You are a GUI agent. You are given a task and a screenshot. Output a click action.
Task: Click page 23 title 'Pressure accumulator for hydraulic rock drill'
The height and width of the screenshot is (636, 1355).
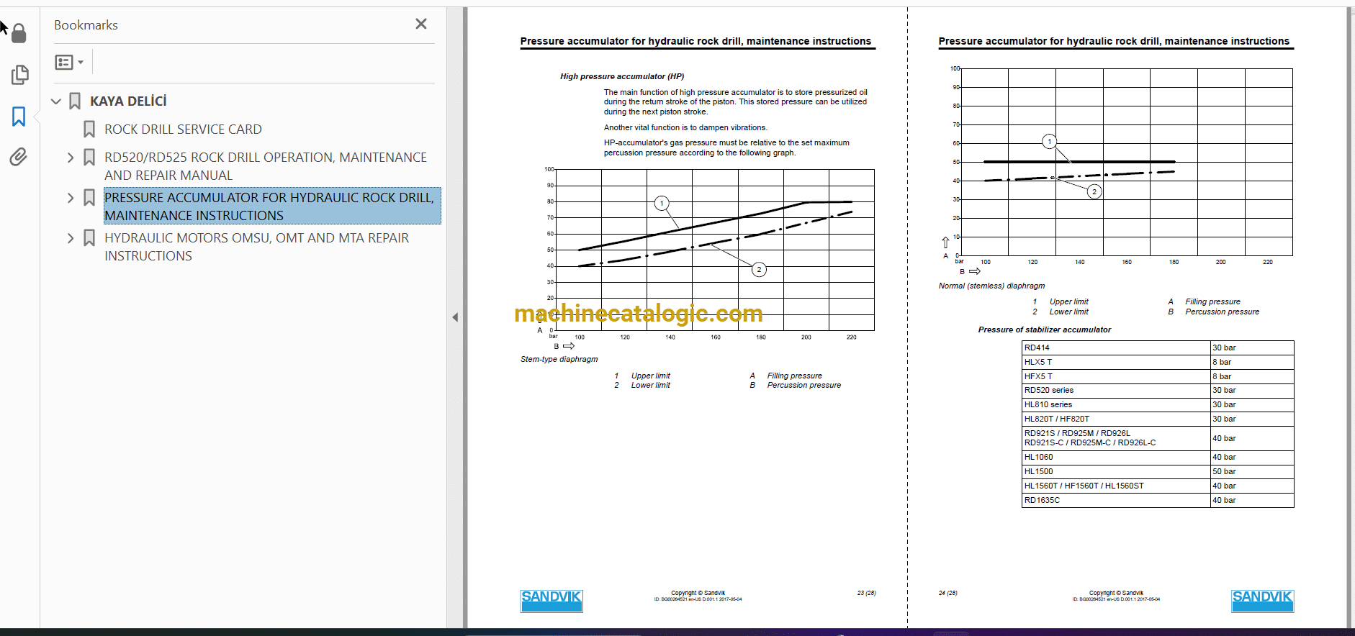click(x=695, y=41)
